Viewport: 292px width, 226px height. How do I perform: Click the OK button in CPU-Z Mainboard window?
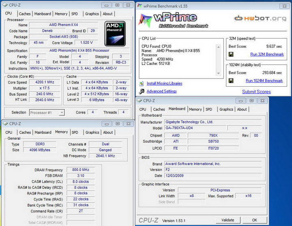255,220
